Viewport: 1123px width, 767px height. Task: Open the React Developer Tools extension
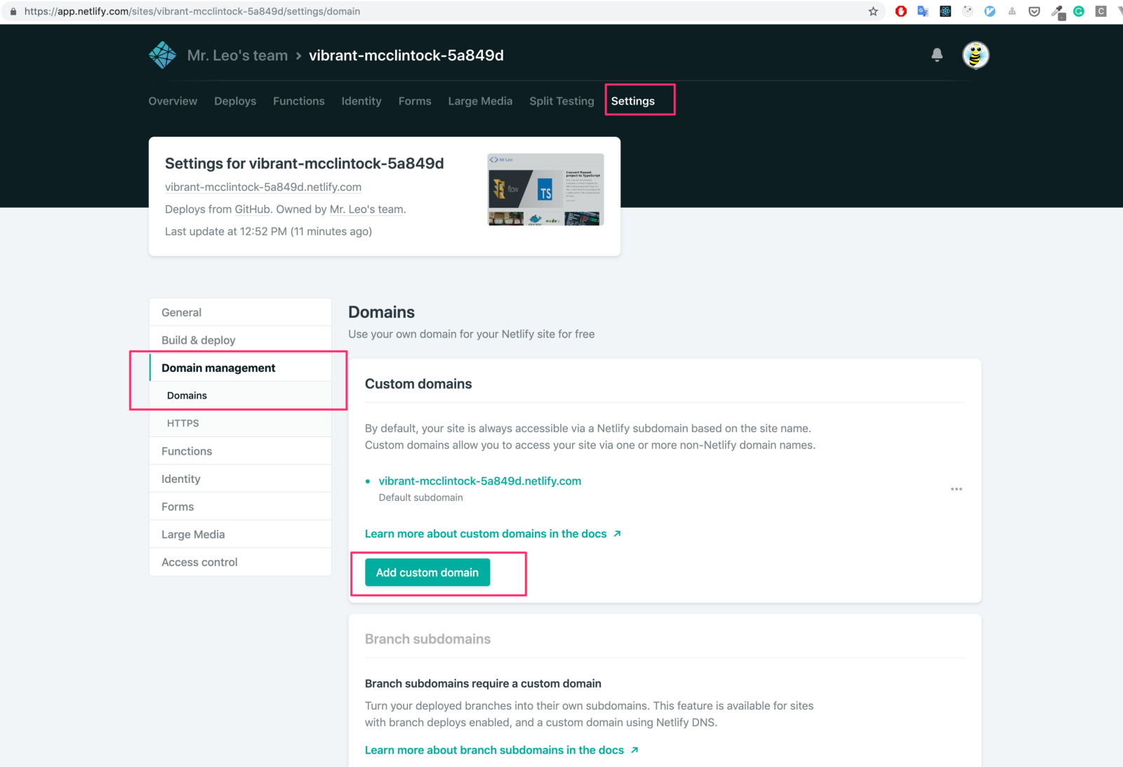[945, 11]
